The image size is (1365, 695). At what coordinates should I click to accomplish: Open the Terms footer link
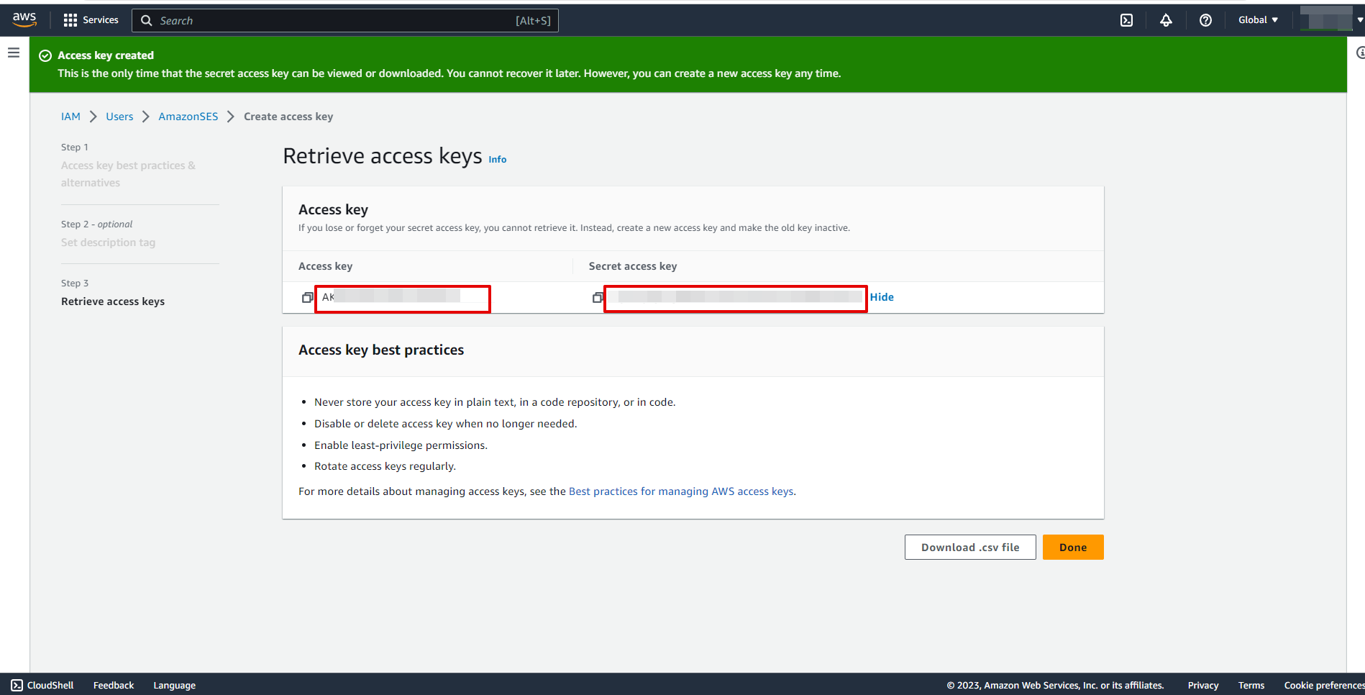[1251, 685]
